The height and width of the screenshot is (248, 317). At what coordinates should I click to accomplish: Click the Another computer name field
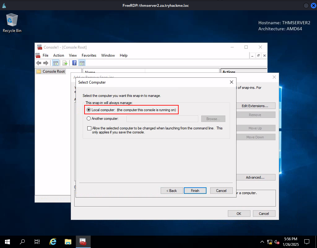[x=162, y=119]
